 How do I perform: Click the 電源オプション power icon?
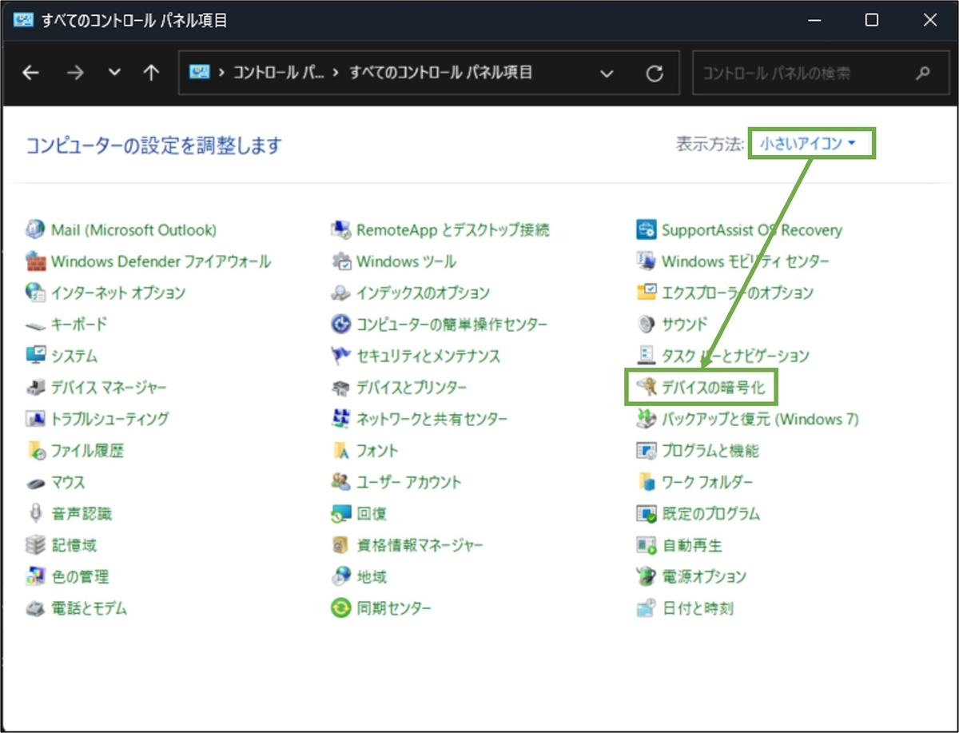tap(646, 576)
